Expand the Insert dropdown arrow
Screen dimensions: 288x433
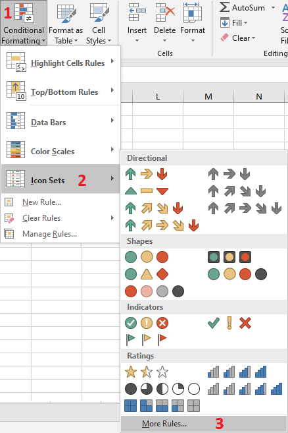coord(137,40)
